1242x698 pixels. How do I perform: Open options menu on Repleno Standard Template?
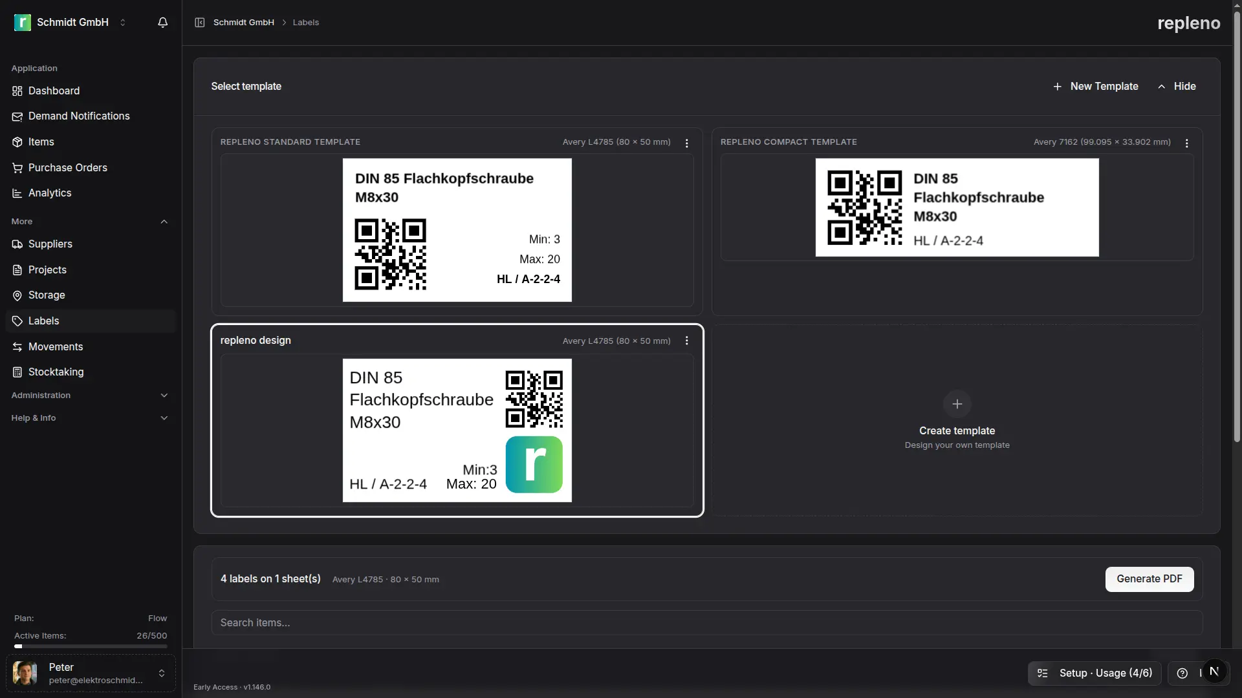tap(686, 143)
